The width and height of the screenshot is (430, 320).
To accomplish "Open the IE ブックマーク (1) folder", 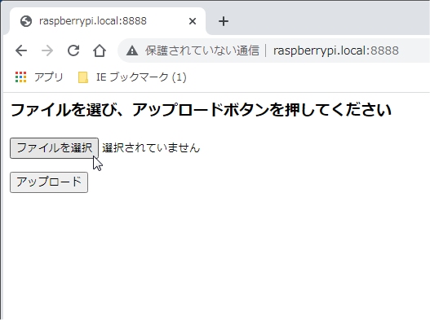I will 132,77.
